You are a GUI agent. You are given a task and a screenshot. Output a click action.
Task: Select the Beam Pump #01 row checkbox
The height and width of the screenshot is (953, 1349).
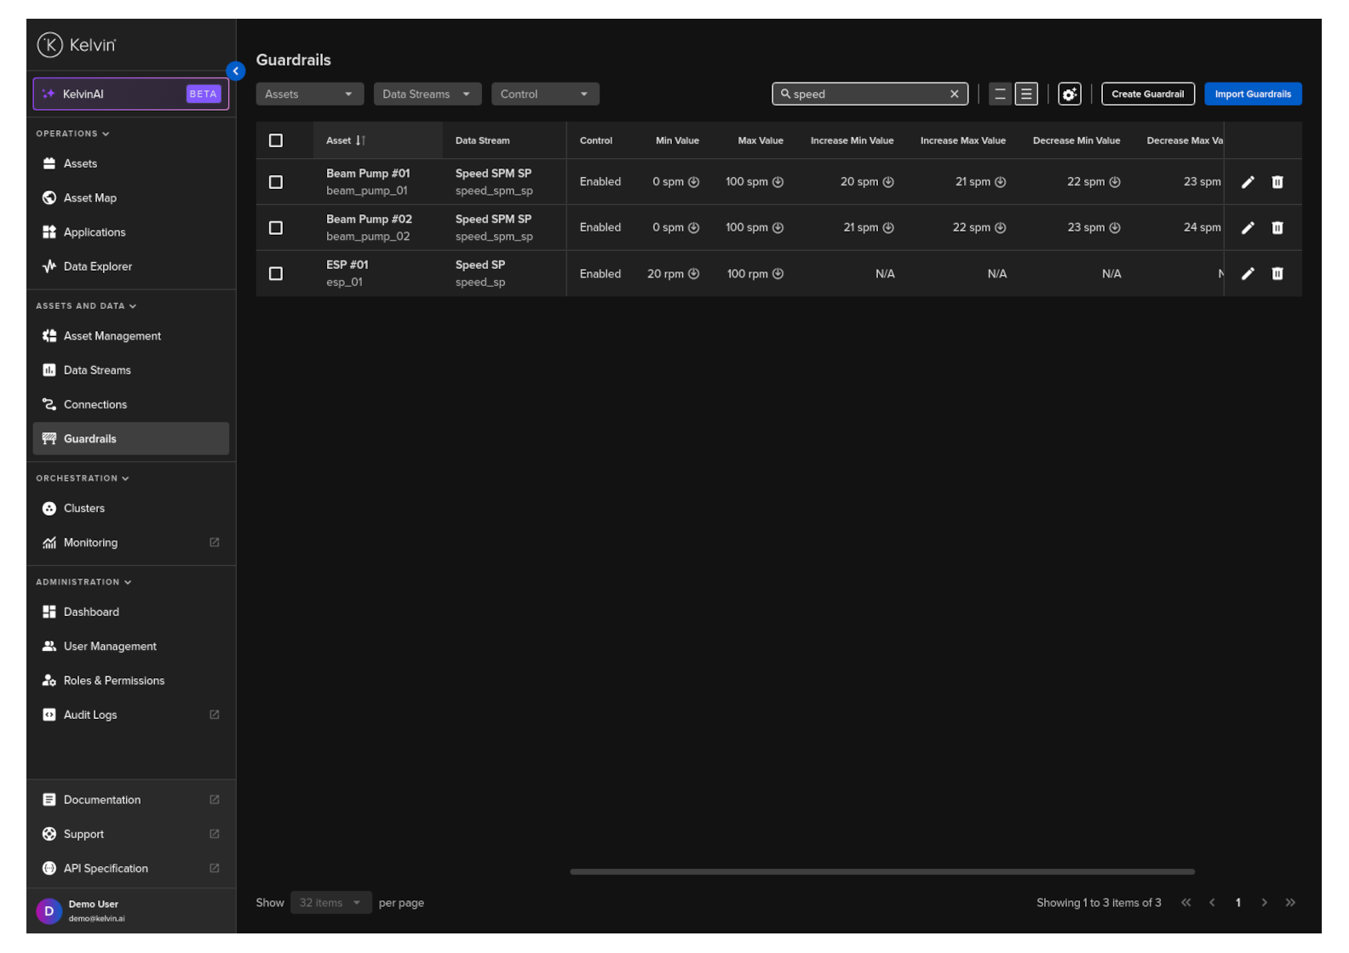point(276,182)
